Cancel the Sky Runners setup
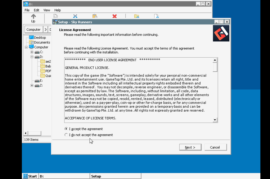 (x=216, y=147)
